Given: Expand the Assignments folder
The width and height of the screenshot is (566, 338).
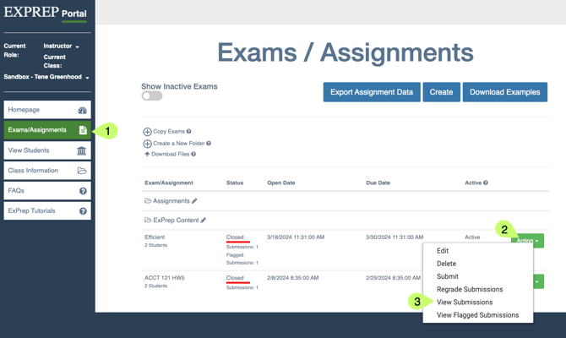Looking at the screenshot, I should (171, 201).
